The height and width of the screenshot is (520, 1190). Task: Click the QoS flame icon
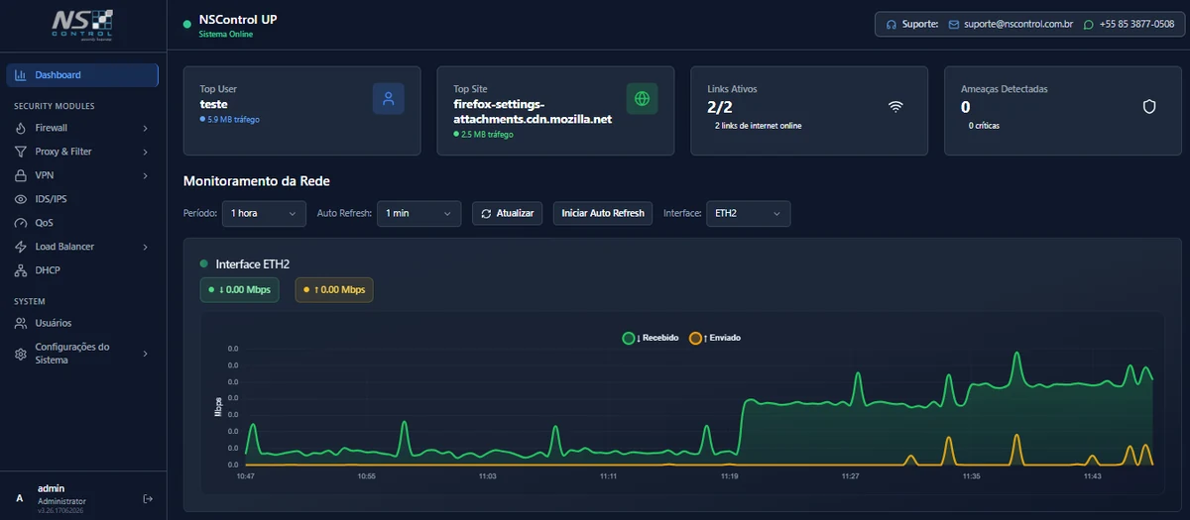pyautogui.click(x=21, y=223)
